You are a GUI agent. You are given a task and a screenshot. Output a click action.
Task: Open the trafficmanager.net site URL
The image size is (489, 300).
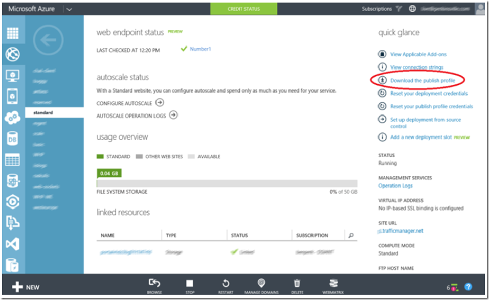point(401,231)
